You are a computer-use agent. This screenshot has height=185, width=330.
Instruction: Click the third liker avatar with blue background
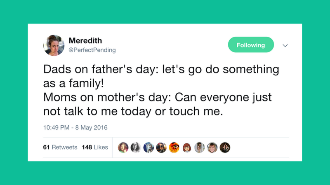148,148
